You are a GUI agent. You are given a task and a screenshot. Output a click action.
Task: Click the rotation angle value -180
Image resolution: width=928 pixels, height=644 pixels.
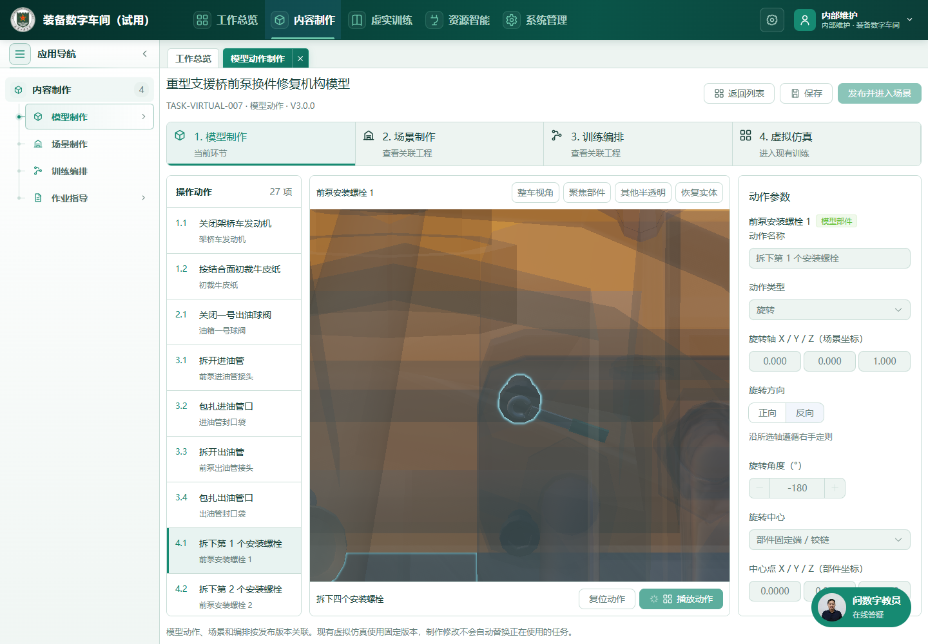(797, 488)
